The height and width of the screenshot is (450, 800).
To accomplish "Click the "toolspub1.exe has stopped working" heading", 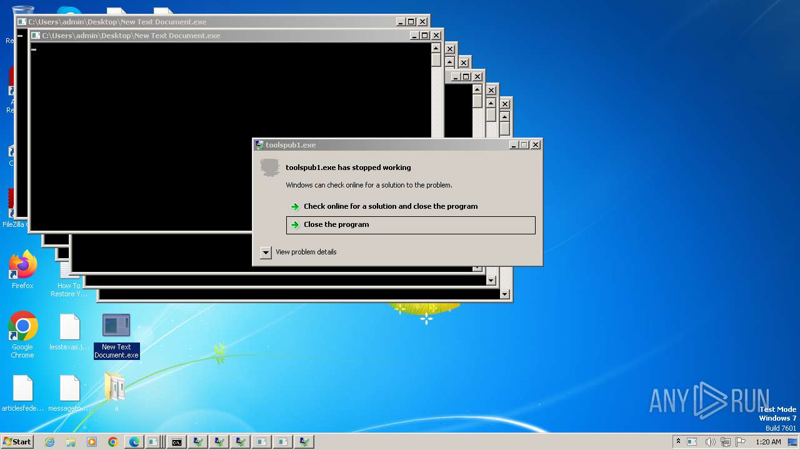I will tap(348, 167).
